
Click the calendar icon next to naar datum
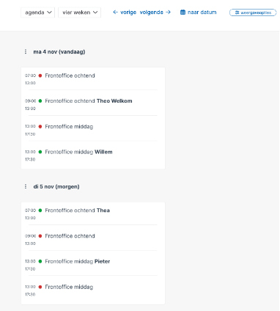point(183,12)
